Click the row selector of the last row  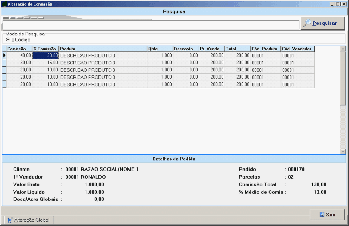tap(4, 84)
